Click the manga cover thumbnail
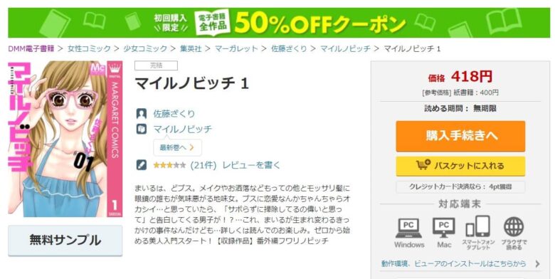 point(65,139)
